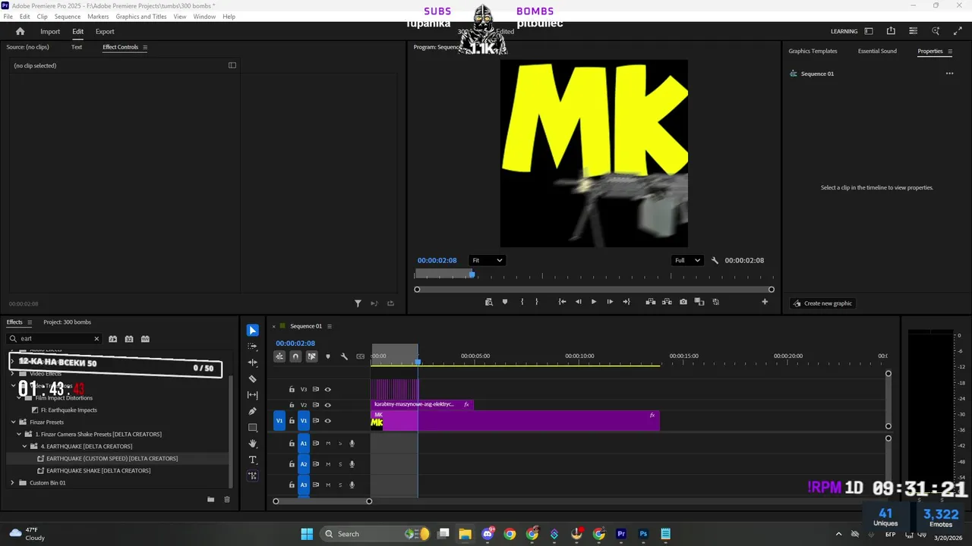Open the Comparison View button
The width and height of the screenshot is (972, 546).
699,302
